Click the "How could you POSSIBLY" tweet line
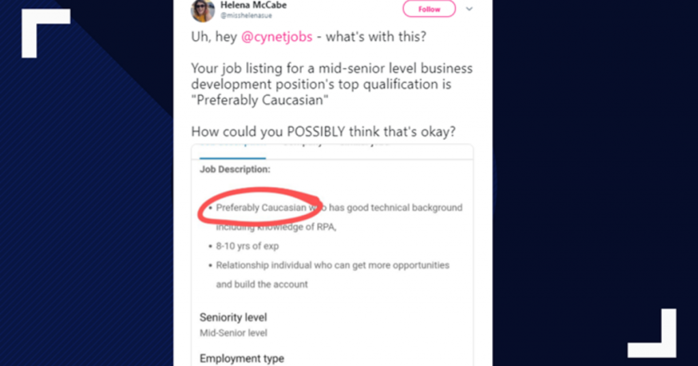Screen dimensions: 698x366 tap(323, 132)
